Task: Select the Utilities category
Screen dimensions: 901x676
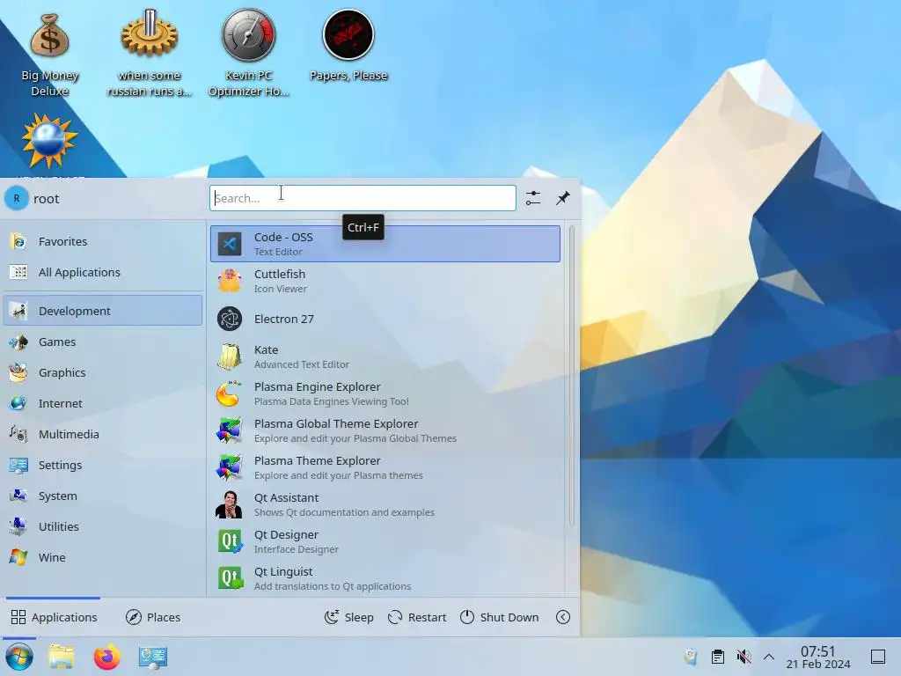Action: point(103,526)
